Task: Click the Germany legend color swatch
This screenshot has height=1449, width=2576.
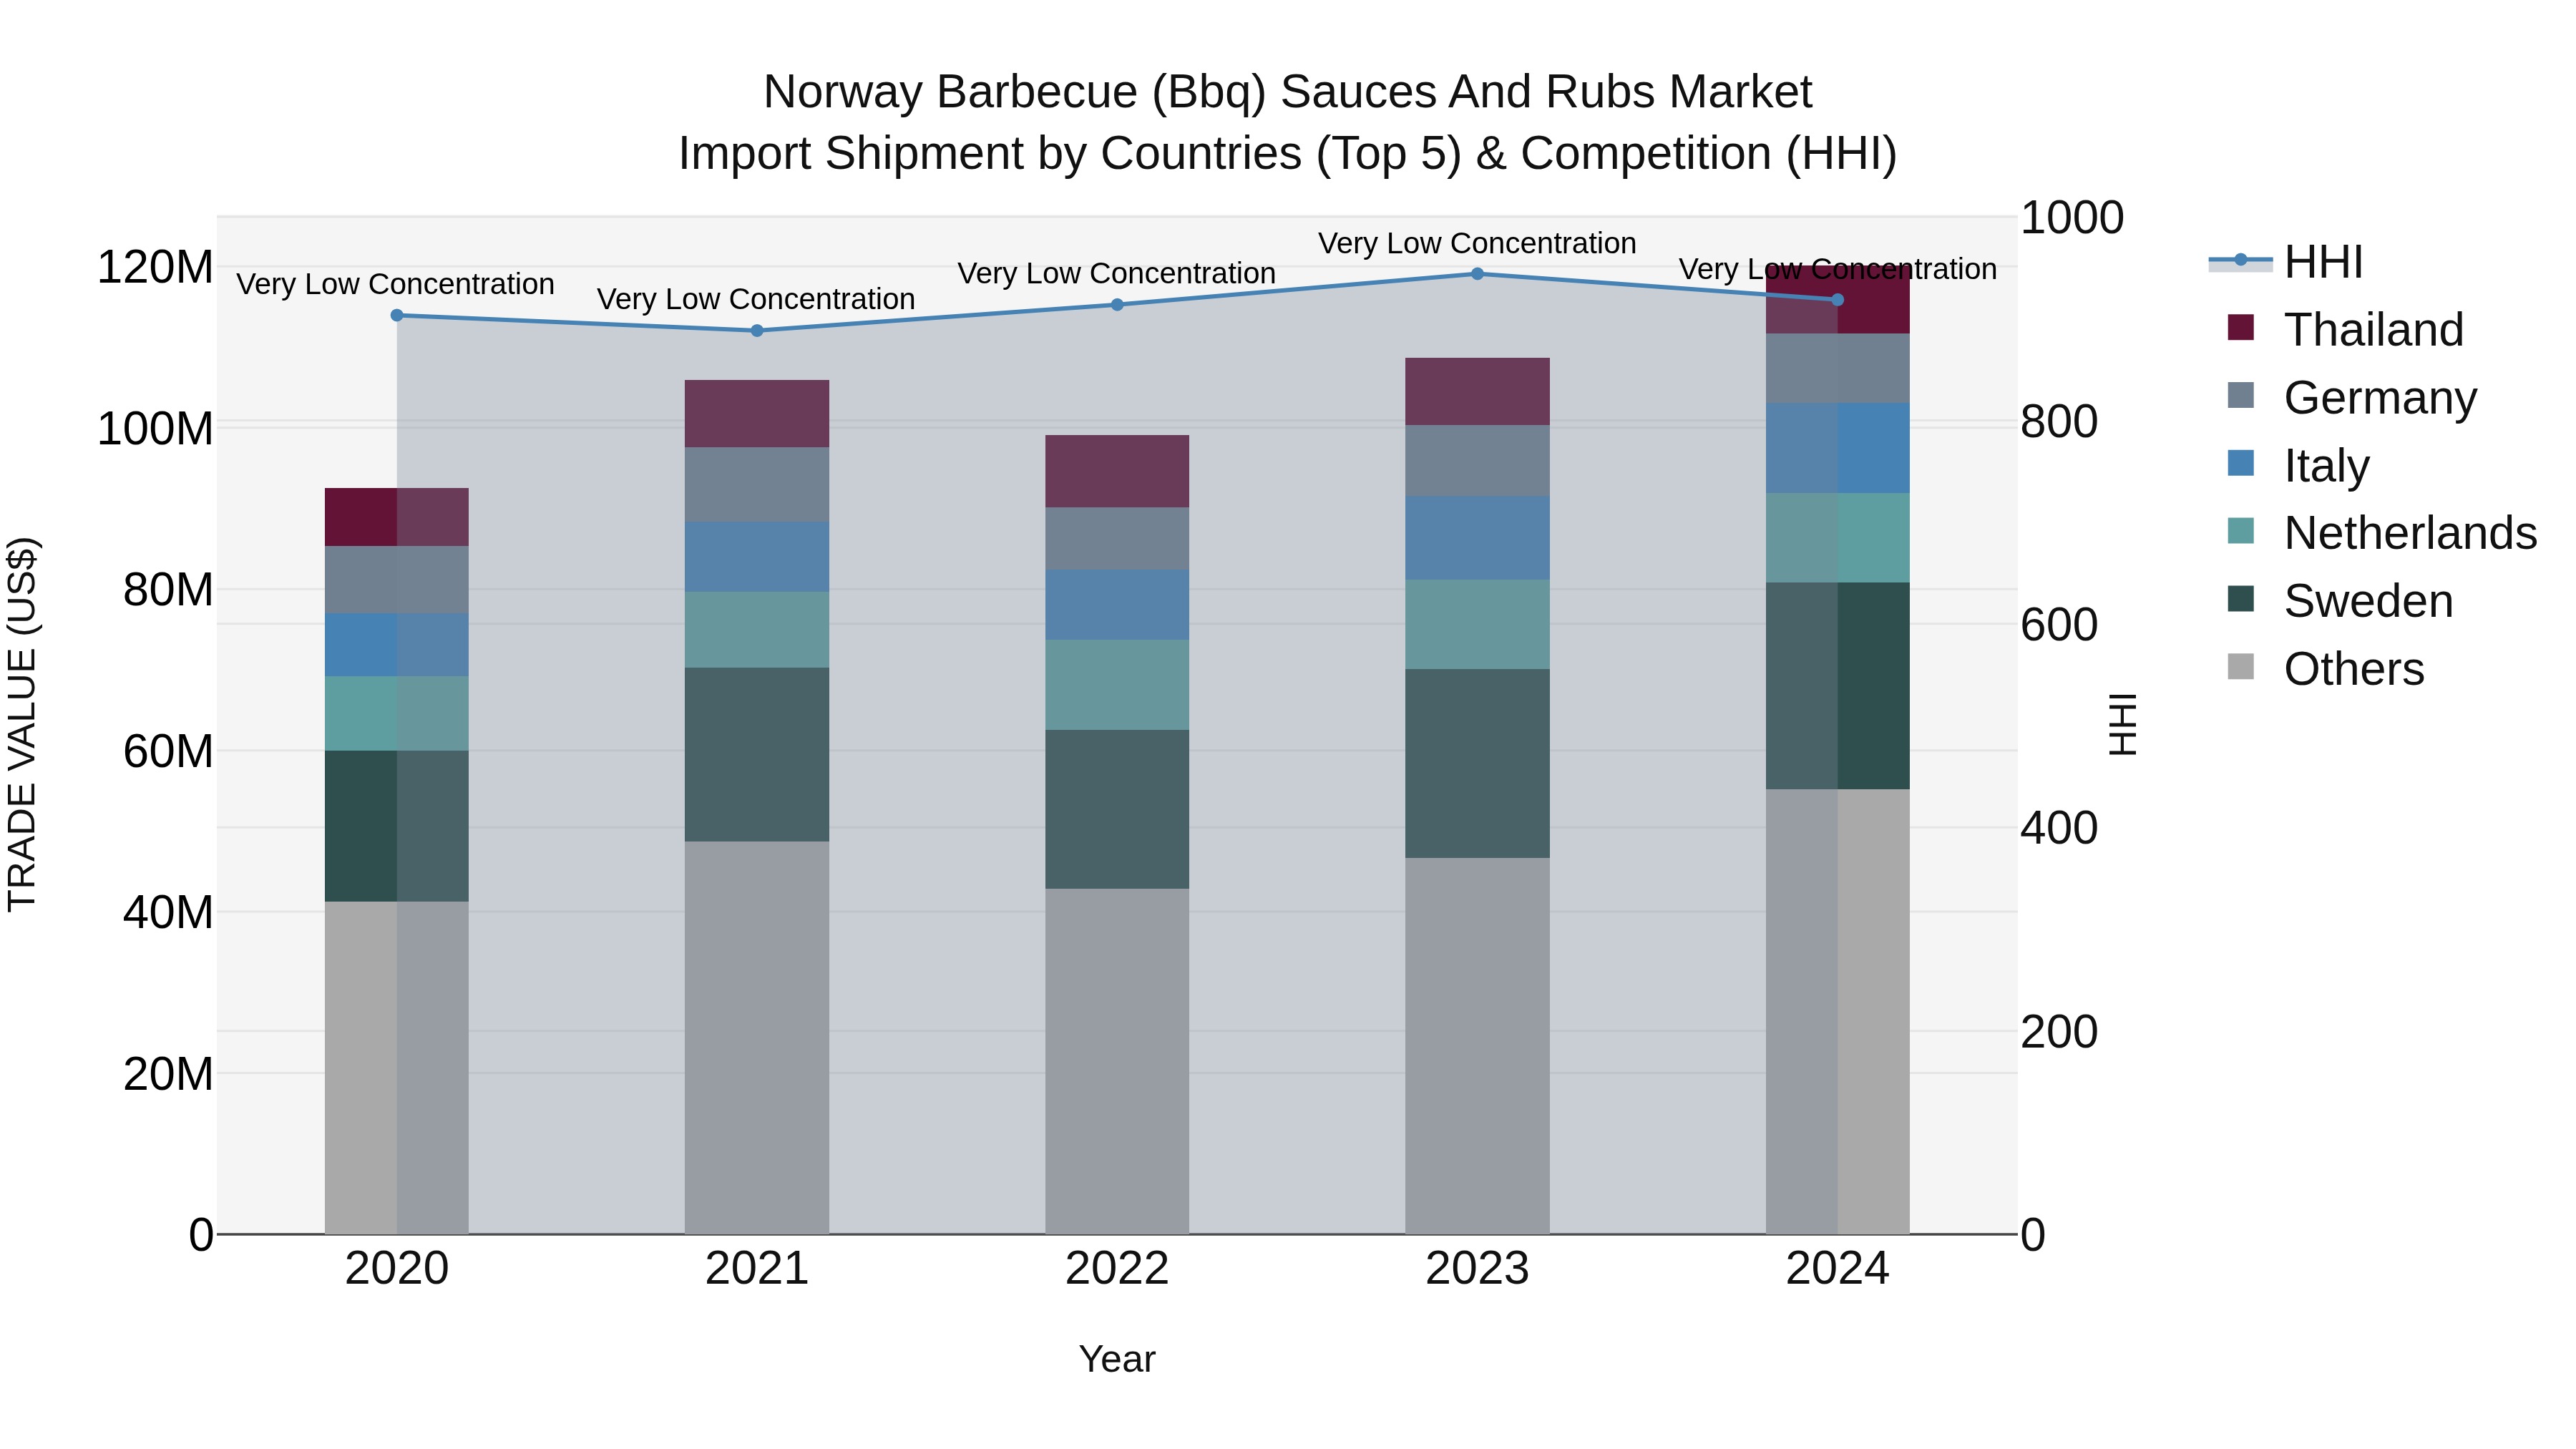Action: click(2241, 396)
